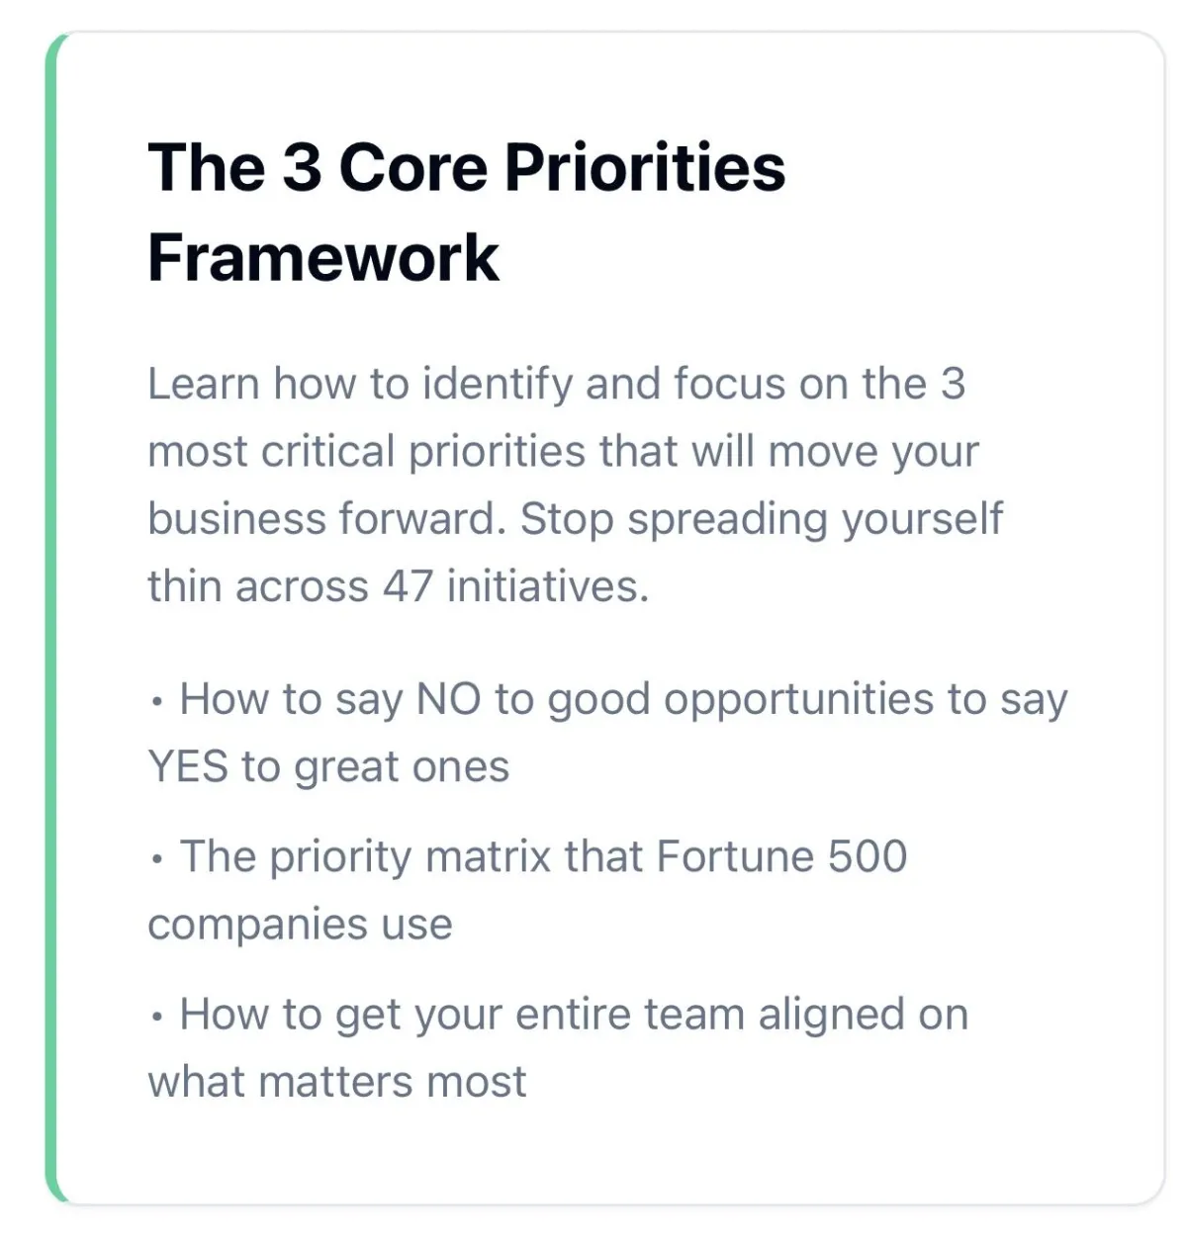
Task: Click the bullet dot before "How to say NO"
Action: (156, 702)
